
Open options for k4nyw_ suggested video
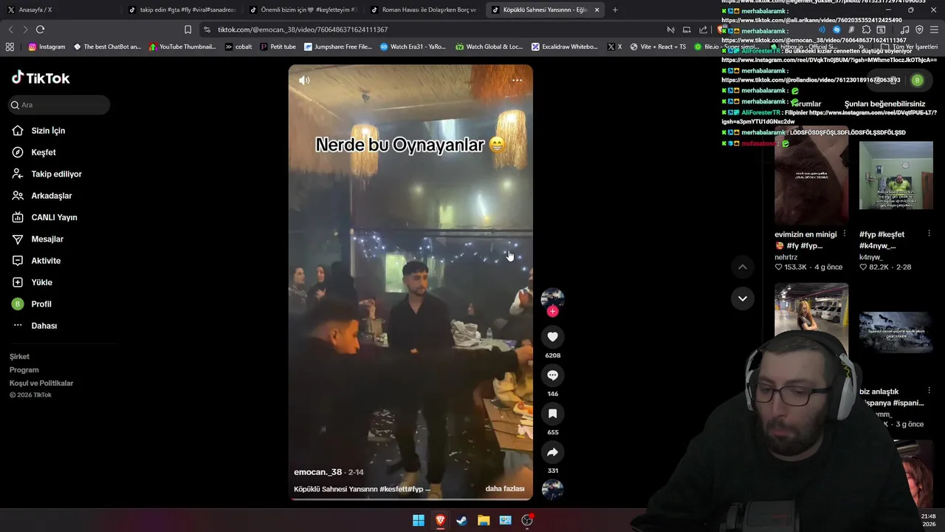(929, 233)
